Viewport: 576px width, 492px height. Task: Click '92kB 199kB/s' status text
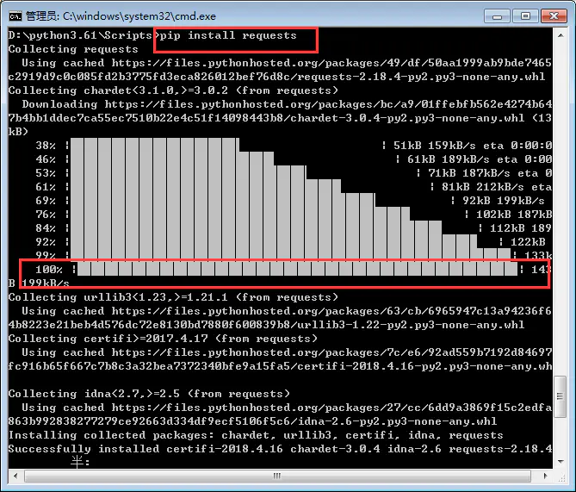point(504,201)
